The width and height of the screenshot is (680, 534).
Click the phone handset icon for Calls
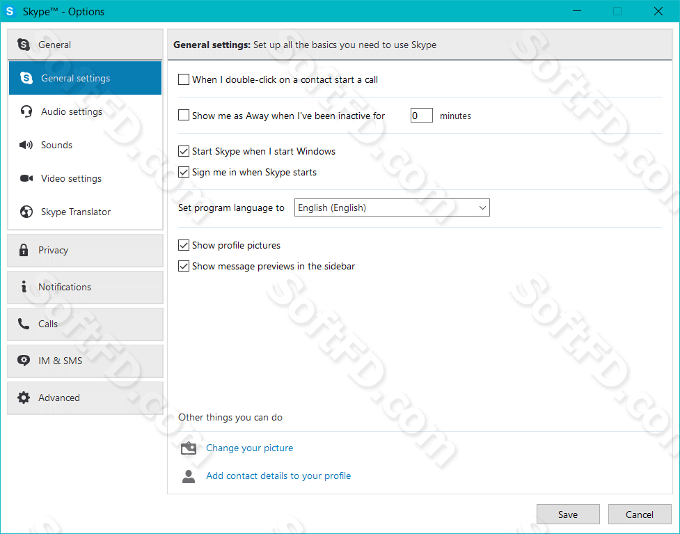[24, 324]
